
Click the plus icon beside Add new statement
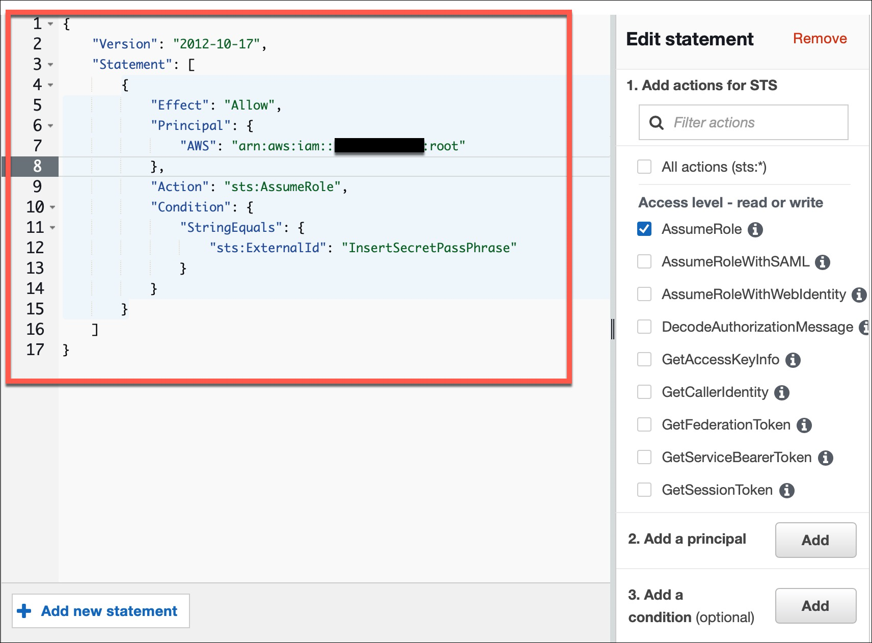pyautogui.click(x=24, y=611)
